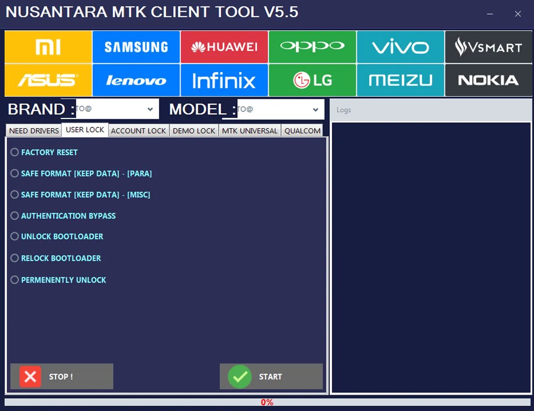Select the Relock Bootloader option

click(x=56, y=258)
